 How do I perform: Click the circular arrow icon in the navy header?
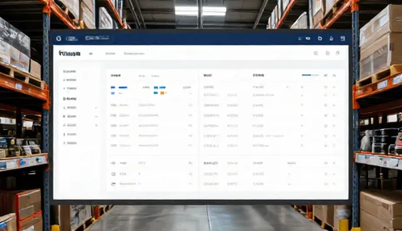point(320,38)
